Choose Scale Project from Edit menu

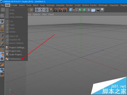click(x=17, y=55)
